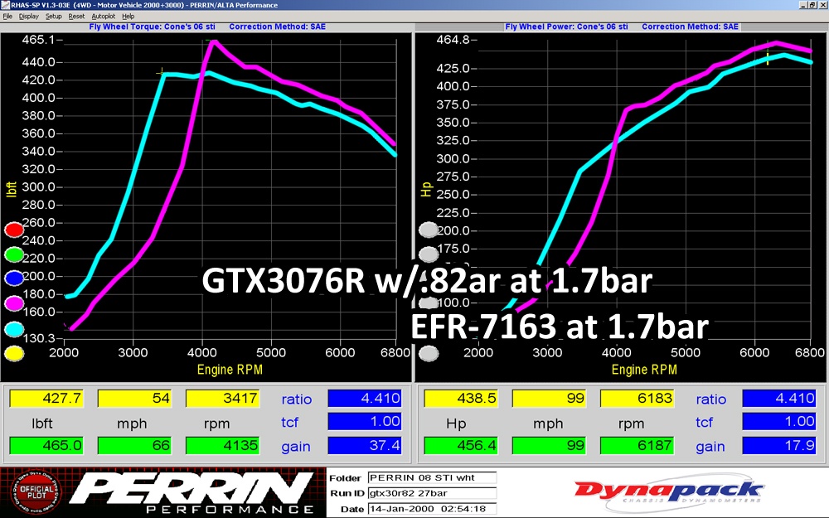
Task: Toggle the blue trace button on torque graph
Action: (14, 278)
